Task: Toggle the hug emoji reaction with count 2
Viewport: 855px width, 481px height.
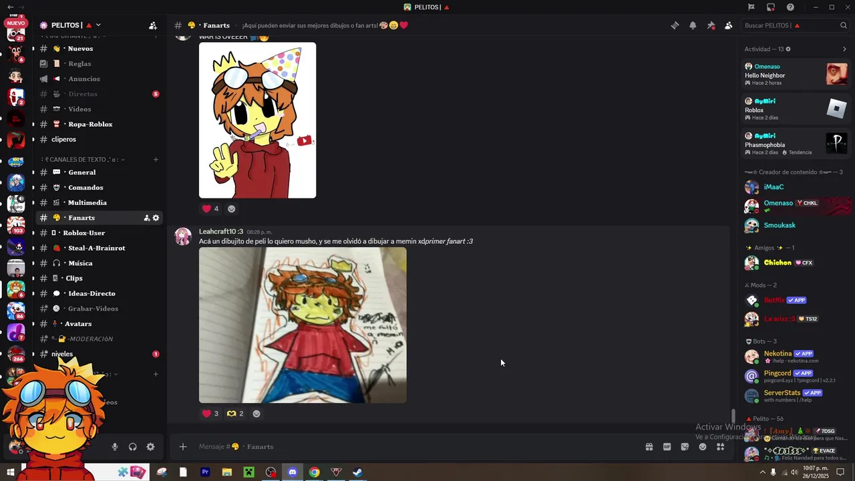Action: pos(235,414)
